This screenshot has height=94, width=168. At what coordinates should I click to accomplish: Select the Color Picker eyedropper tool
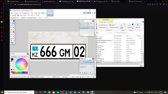13,36
